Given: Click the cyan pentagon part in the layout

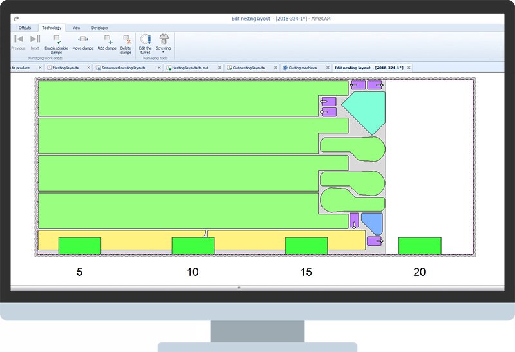Looking at the screenshot, I should click(362, 106).
